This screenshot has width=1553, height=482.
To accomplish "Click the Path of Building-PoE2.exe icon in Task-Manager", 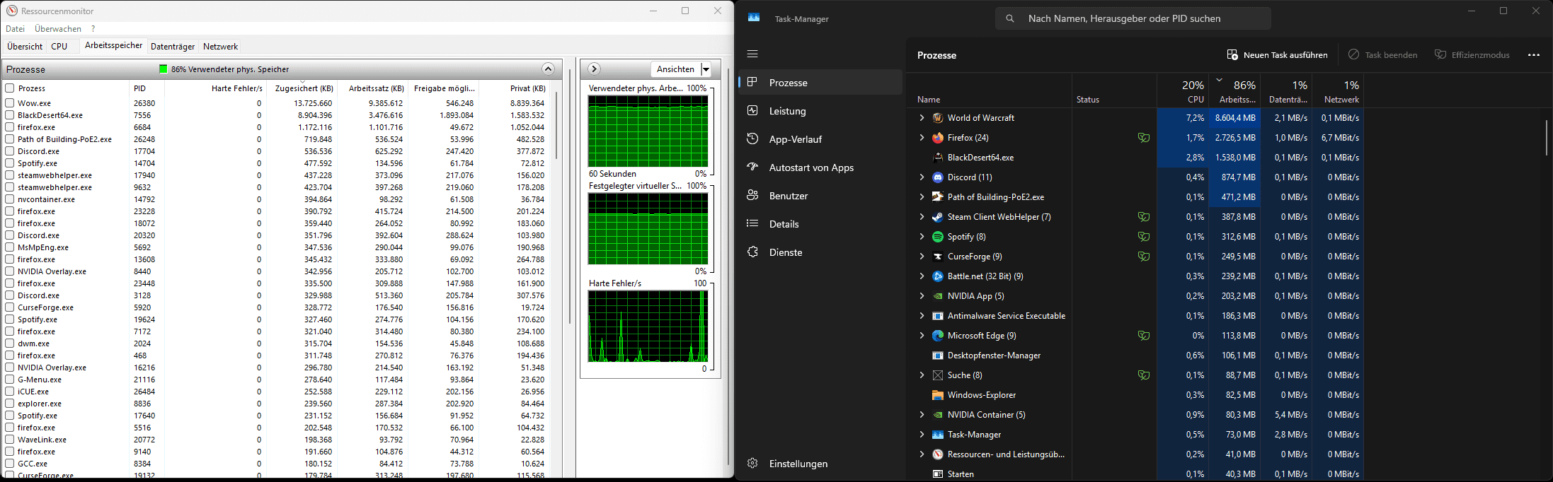I will coord(938,197).
